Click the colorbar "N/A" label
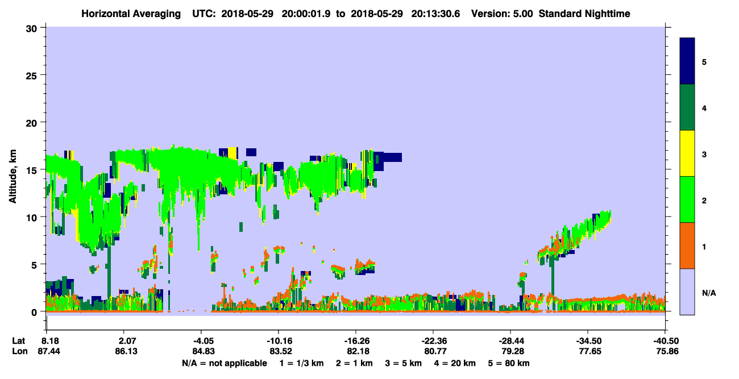739x379 pixels. [x=708, y=293]
